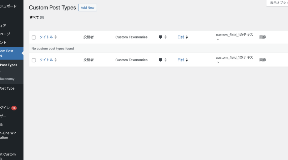Open the 表示オプション screen options tab
The height and width of the screenshot is (160, 288).
point(277,3)
